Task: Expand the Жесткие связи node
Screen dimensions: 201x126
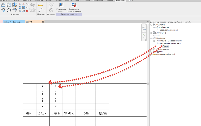Action: pos(154,49)
